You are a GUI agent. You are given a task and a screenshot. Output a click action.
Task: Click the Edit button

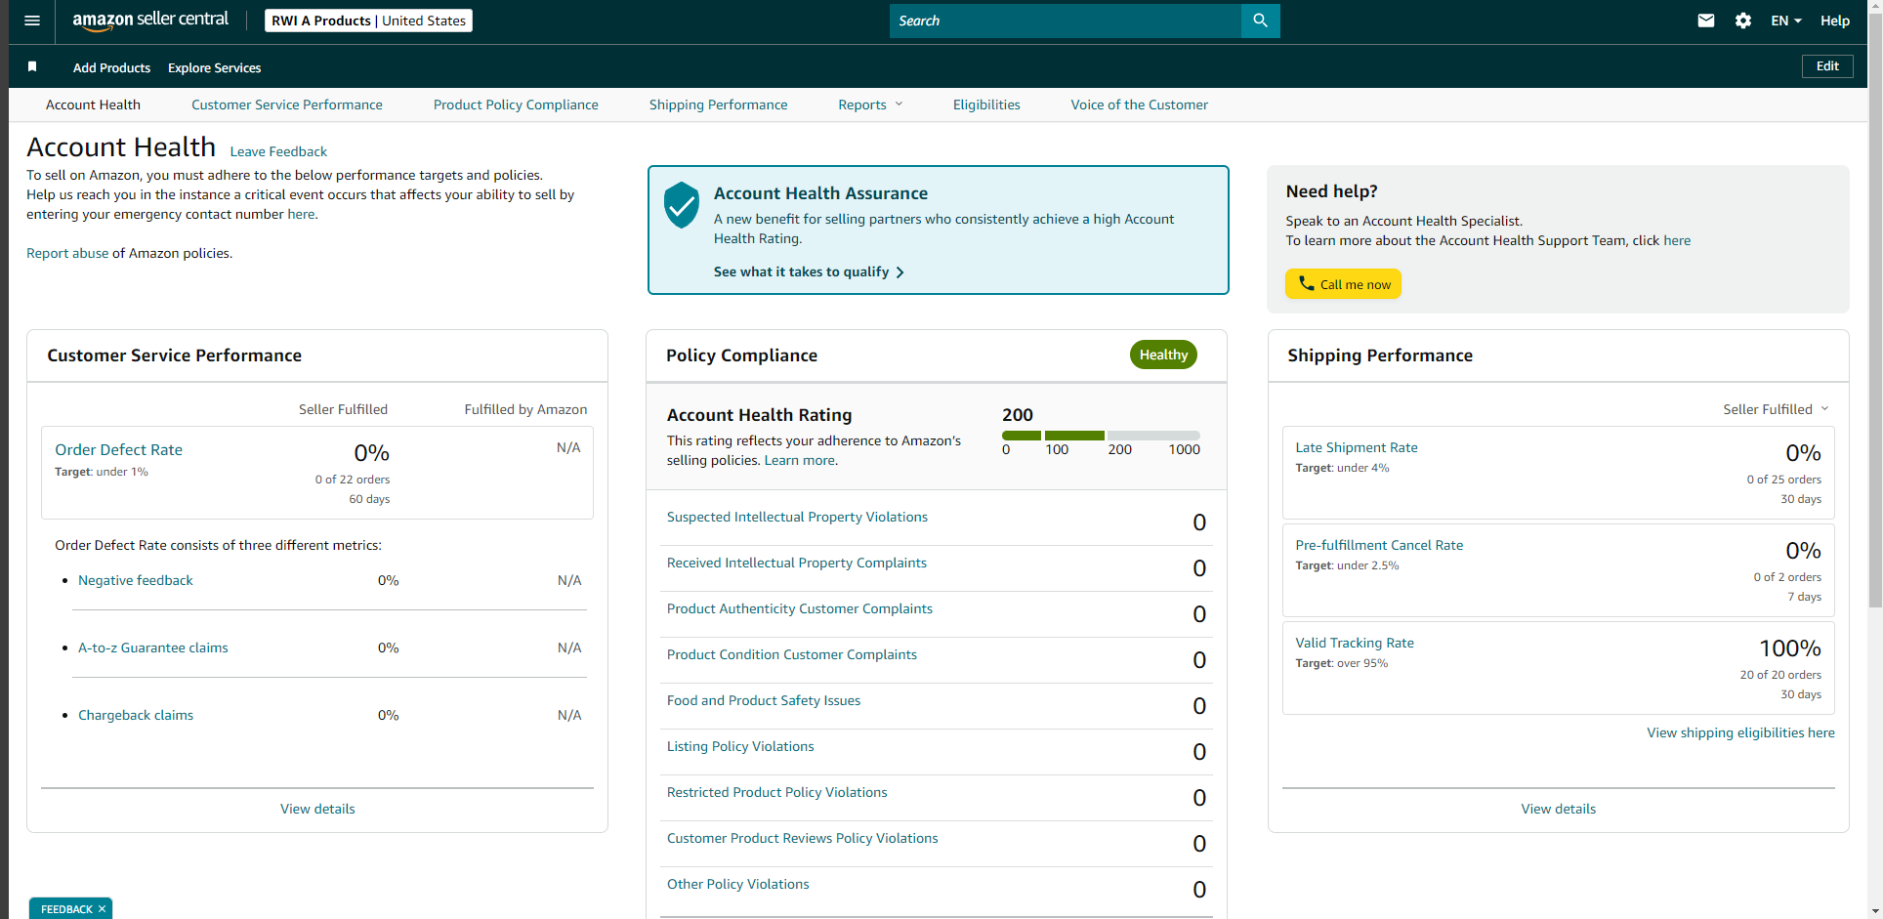[1827, 66]
